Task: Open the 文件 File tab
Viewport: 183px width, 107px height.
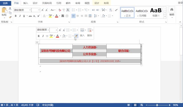Action: coord(5,3)
